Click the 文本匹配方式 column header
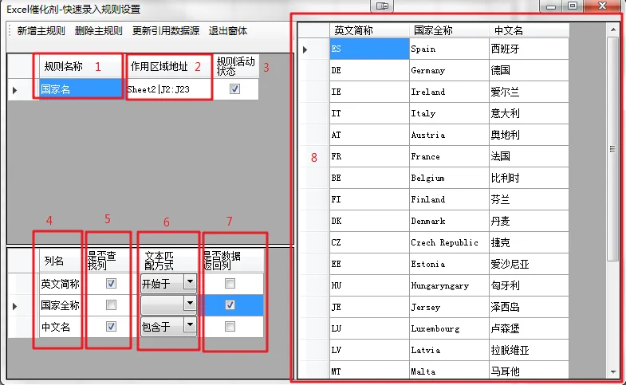The width and height of the screenshot is (626, 385). tap(168, 261)
